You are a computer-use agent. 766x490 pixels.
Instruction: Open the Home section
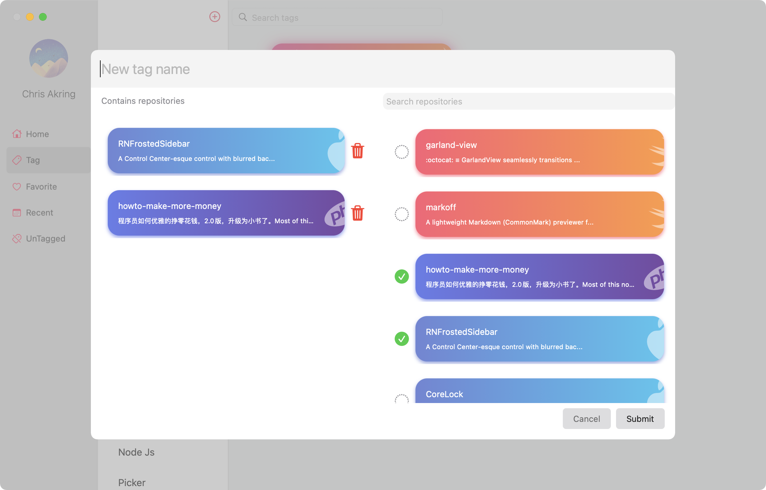tap(49, 134)
